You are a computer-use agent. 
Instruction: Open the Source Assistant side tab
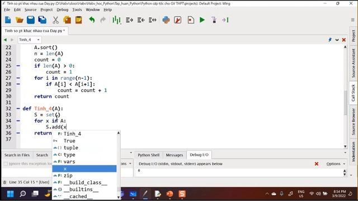(x=353, y=63)
